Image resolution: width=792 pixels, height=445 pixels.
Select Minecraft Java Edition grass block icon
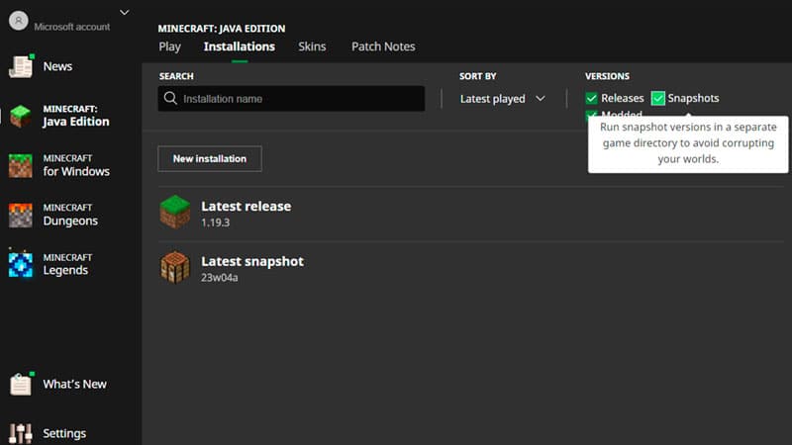(x=21, y=116)
